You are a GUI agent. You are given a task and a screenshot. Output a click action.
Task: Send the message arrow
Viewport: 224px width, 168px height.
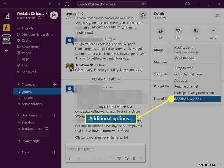point(141,158)
